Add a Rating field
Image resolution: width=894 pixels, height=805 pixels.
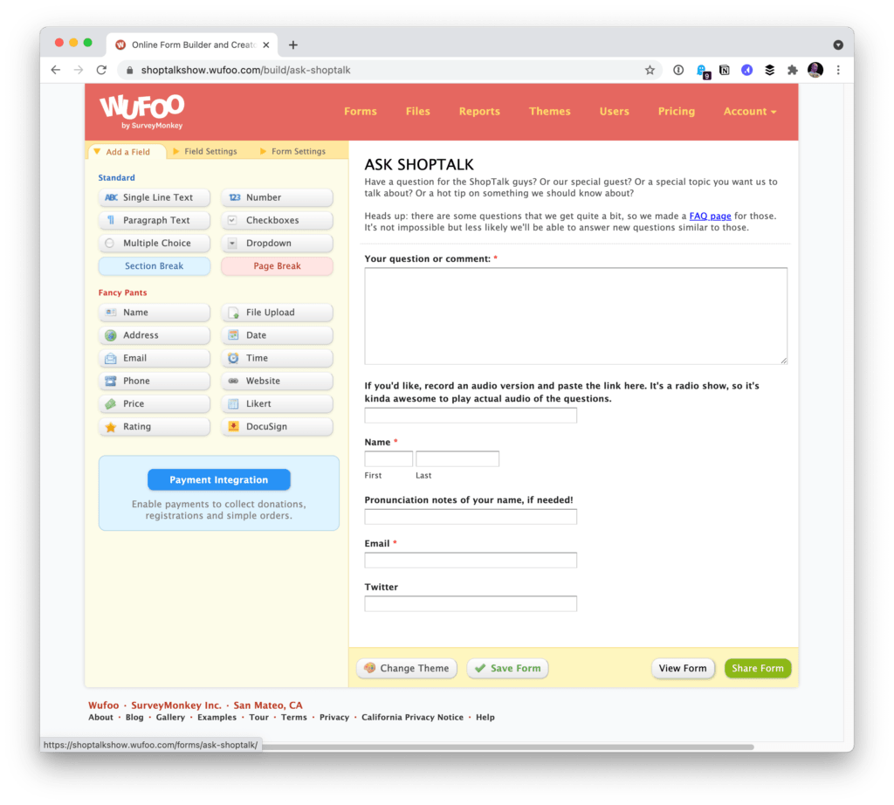click(x=154, y=426)
